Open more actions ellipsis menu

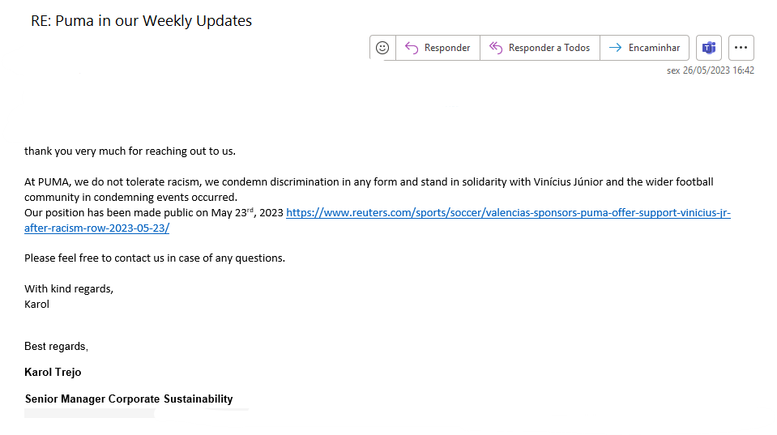point(741,48)
